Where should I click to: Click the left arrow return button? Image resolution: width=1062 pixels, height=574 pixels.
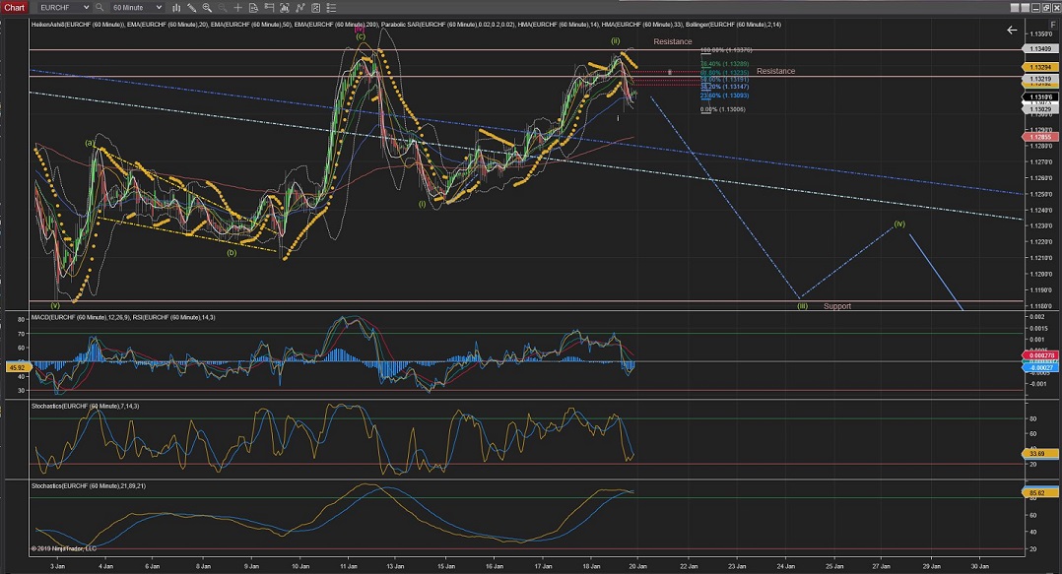click(1012, 31)
